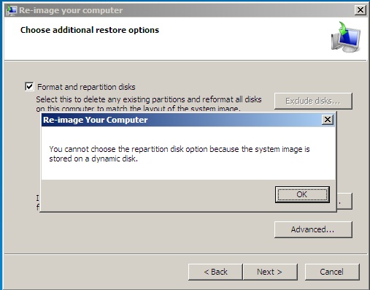Image resolution: width=370 pixels, height=290 pixels.
Task: Click the 'Choose additional restore options' heading
Action: pos(90,30)
